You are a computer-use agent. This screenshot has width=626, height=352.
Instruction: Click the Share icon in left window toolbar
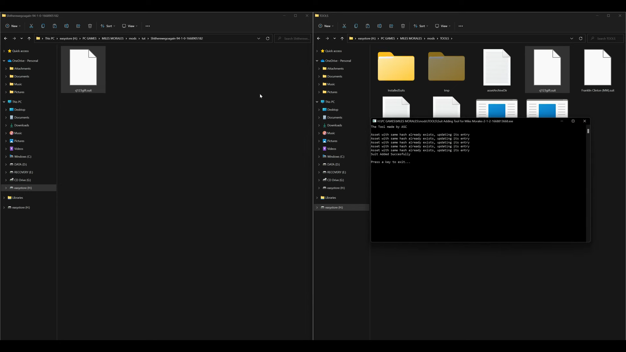[x=78, y=26]
